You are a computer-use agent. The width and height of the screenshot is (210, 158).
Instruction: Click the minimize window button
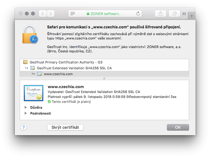click(27, 14)
